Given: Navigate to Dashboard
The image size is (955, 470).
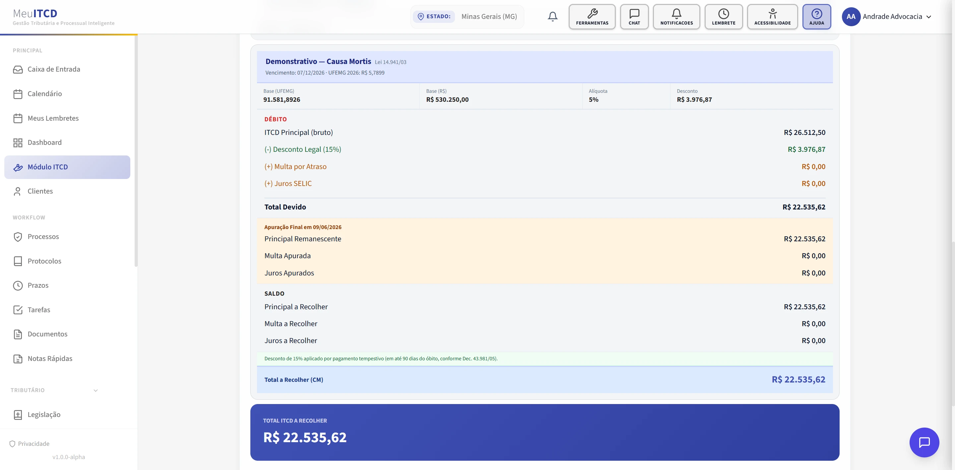Looking at the screenshot, I should click(x=67, y=143).
